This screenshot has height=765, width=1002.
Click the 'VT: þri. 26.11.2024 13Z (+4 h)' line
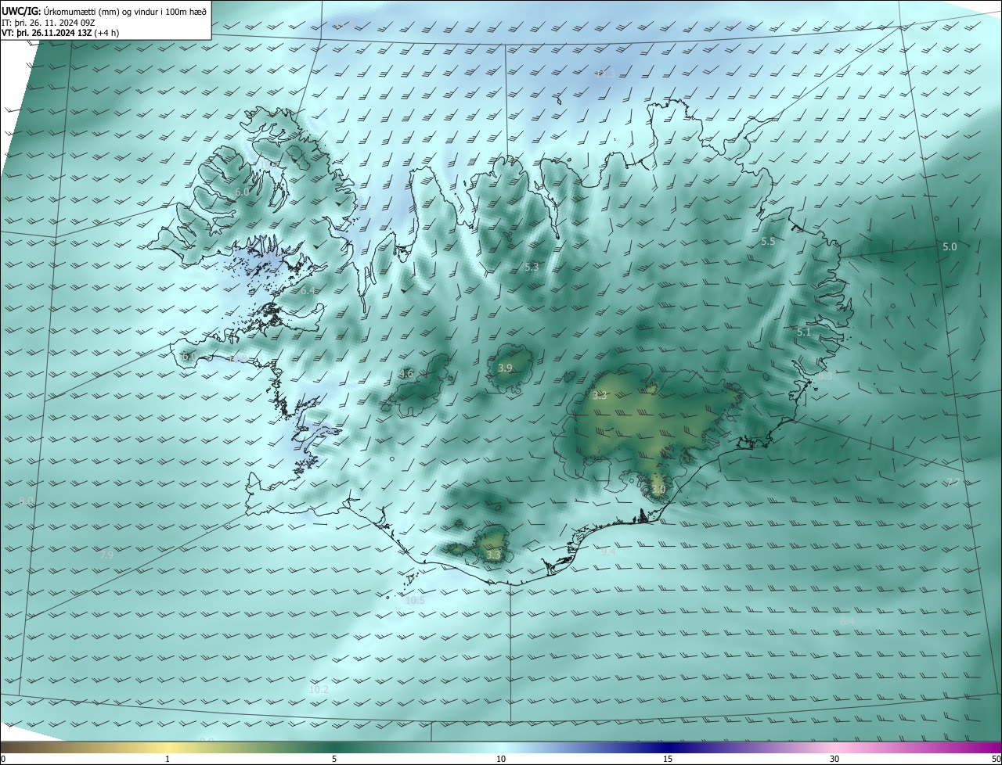[60, 33]
